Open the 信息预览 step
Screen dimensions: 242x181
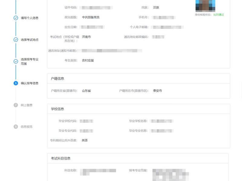point(27,126)
